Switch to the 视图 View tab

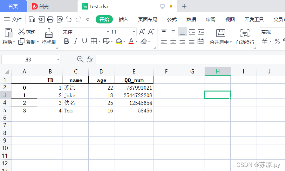pyautogui.click(x=230, y=19)
